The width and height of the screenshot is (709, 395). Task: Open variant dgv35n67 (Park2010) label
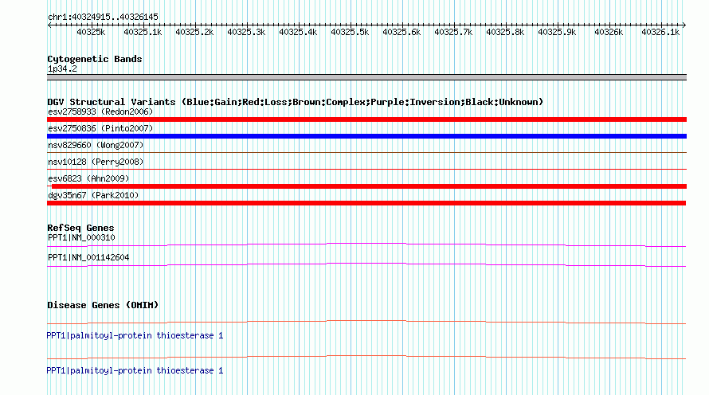93,195
